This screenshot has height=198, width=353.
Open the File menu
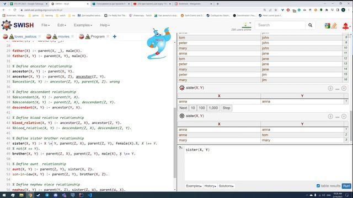45,25
